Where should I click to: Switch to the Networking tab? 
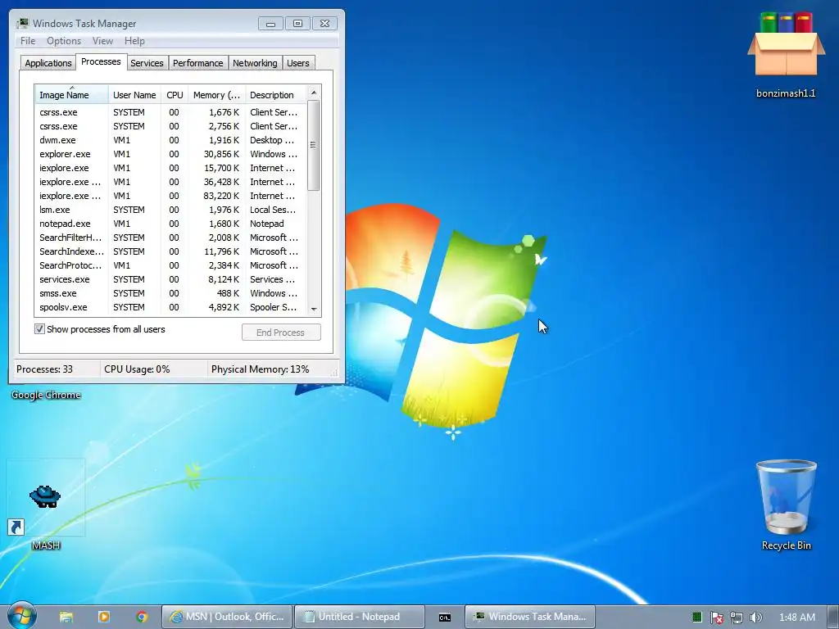click(255, 63)
